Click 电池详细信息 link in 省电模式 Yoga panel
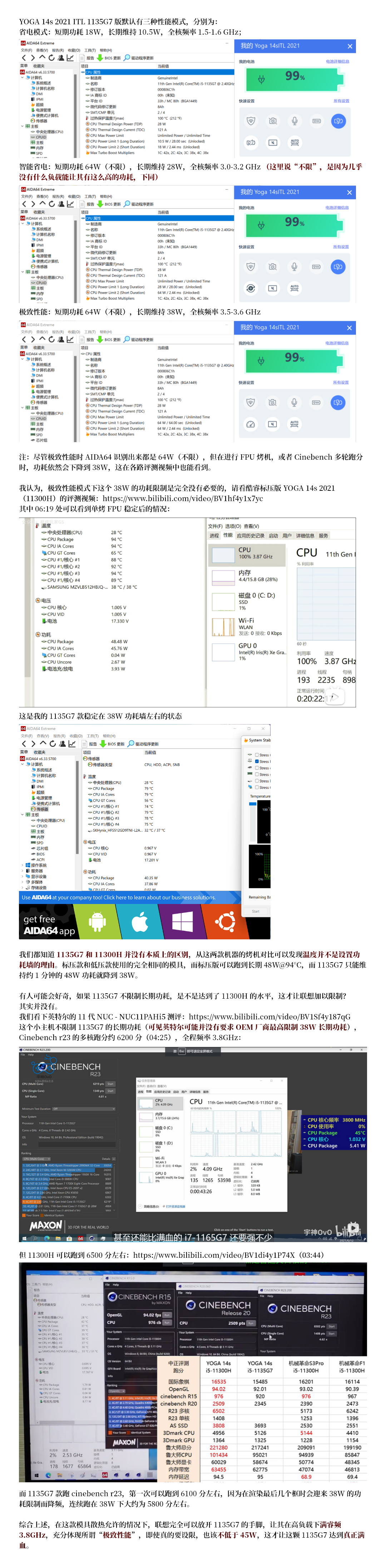Screen dimensions: 386x1562 [x=337, y=61]
